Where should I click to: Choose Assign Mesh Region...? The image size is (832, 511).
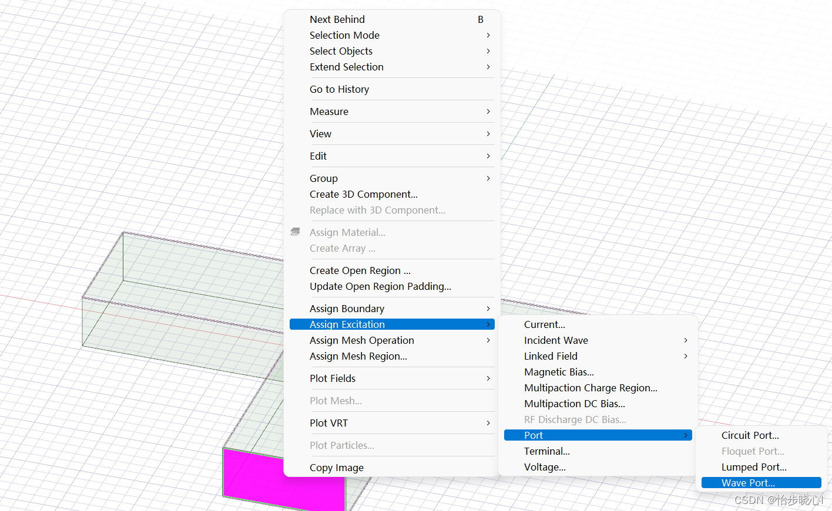click(x=392, y=356)
